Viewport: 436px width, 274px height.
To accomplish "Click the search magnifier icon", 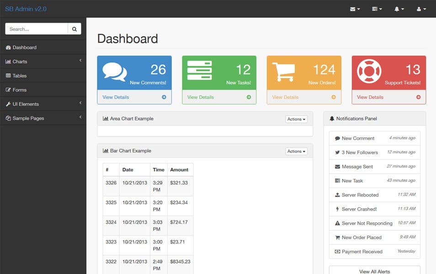I will 74,28.
